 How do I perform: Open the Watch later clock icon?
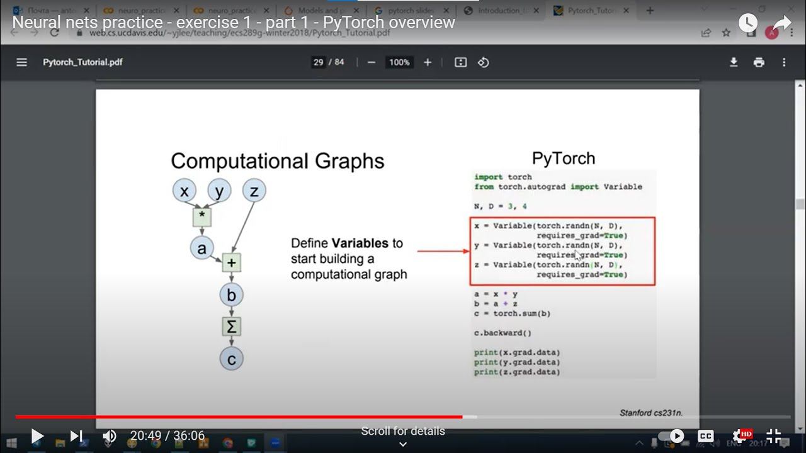tap(747, 23)
